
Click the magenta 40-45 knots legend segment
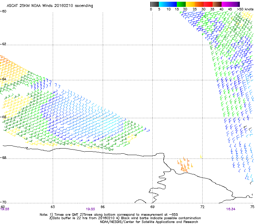pyautogui.click(x=226, y=4)
